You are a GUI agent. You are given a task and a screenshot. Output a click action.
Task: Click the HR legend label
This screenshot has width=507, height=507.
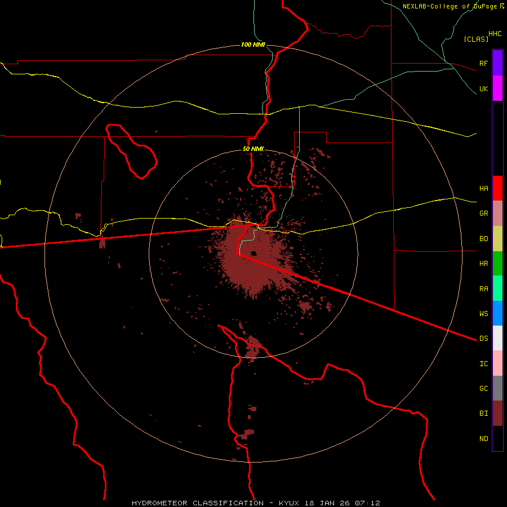pyautogui.click(x=483, y=264)
